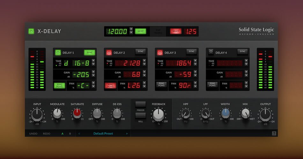Click the LPF knob
The height and width of the screenshot is (159, 303).
(x=206, y=113)
